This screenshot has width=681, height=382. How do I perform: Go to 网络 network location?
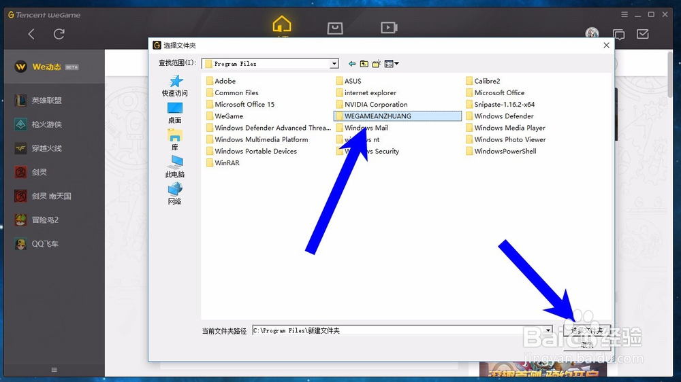(x=174, y=194)
